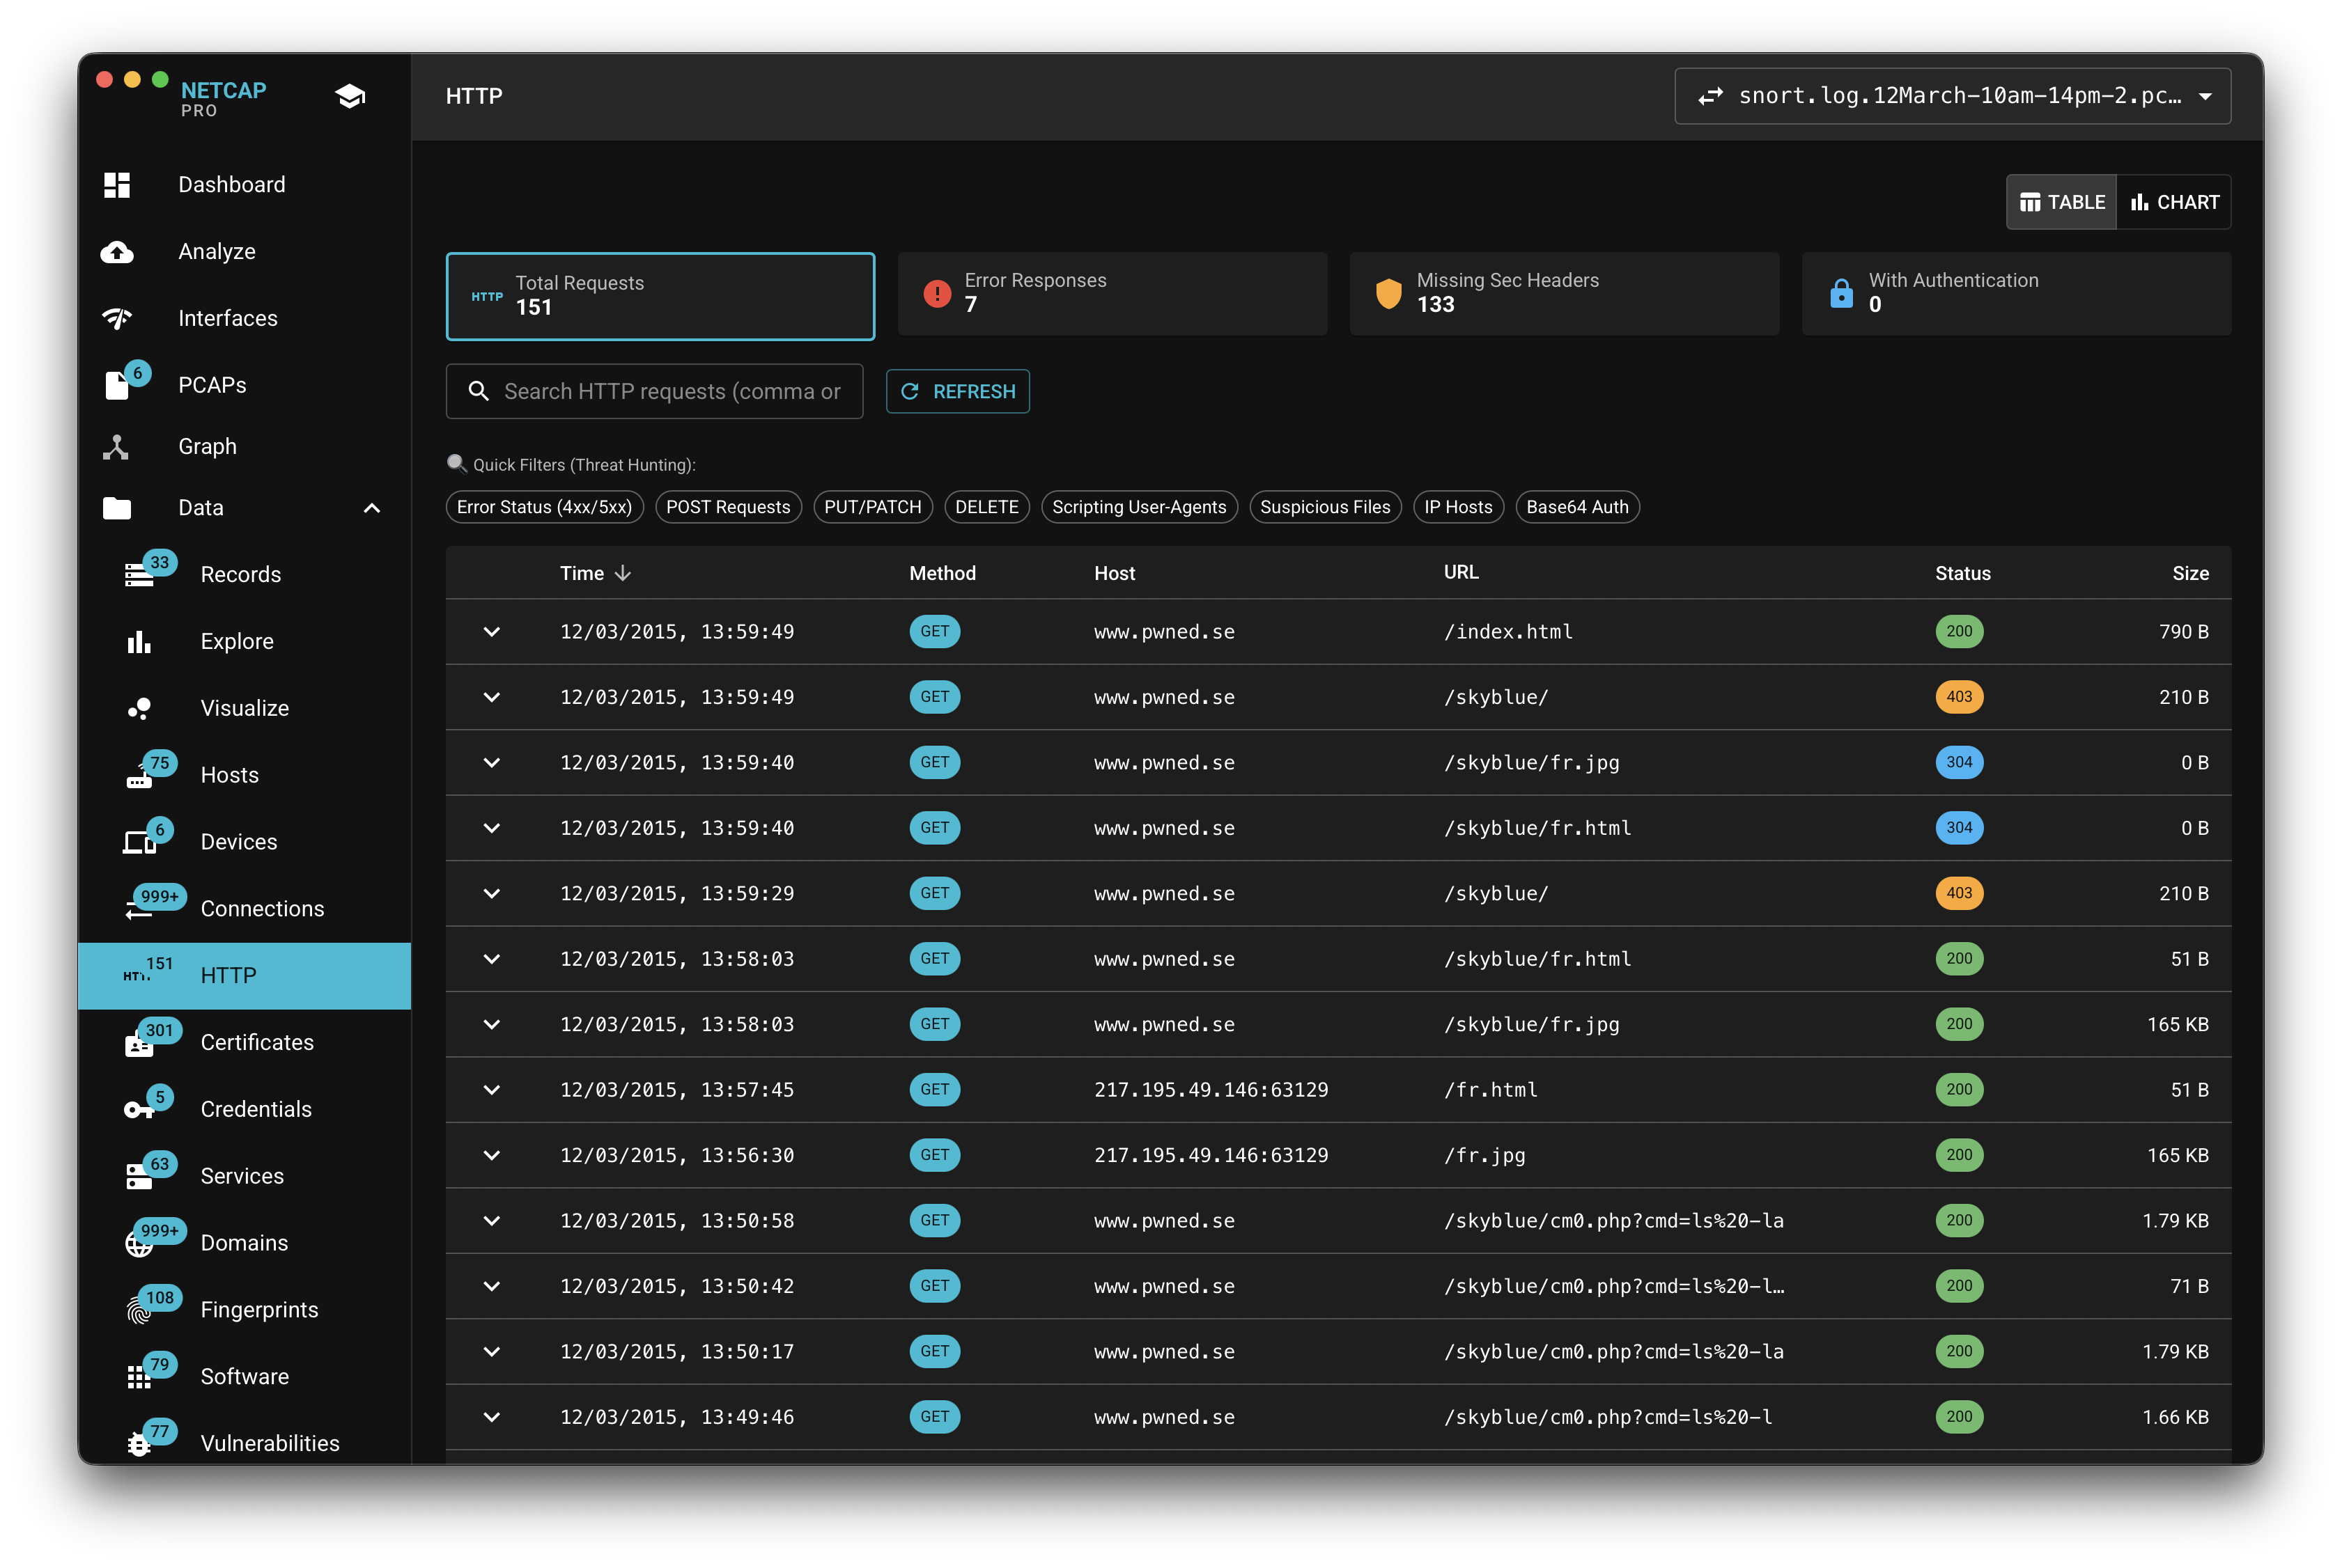Click the Graph network icon
This screenshot has width=2342, height=1568.
coord(116,446)
